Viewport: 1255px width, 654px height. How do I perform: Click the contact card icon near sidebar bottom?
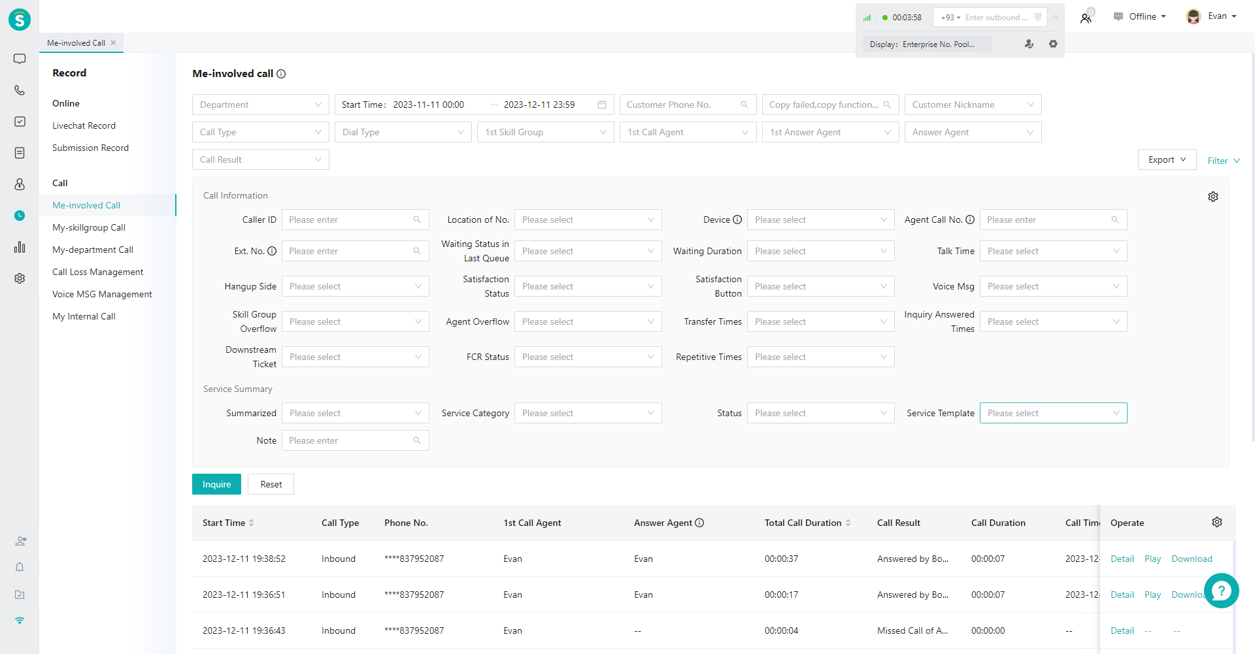(x=20, y=541)
